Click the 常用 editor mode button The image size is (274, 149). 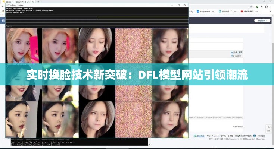pyautogui.click(x=240, y=52)
